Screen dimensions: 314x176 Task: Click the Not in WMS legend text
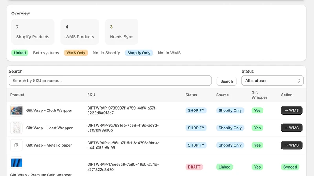pyautogui.click(x=169, y=53)
